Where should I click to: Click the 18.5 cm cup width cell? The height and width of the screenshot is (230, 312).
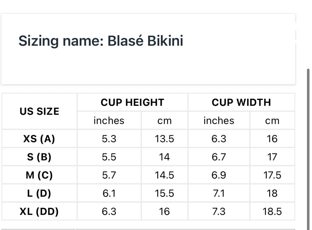(x=272, y=211)
